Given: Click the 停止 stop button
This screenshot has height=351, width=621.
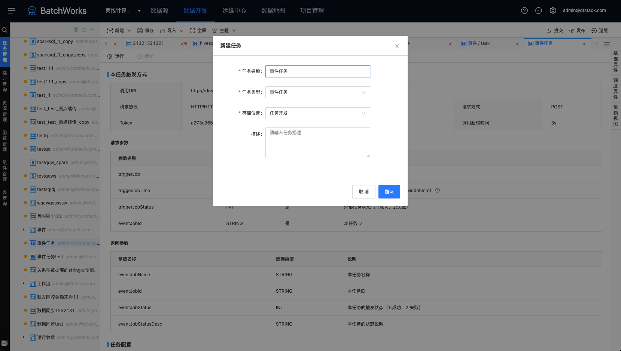Looking at the screenshot, I should [146, 56].
